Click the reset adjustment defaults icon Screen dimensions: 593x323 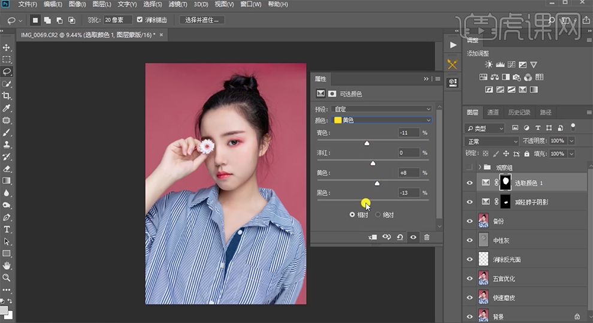click(x=400, y=237)
